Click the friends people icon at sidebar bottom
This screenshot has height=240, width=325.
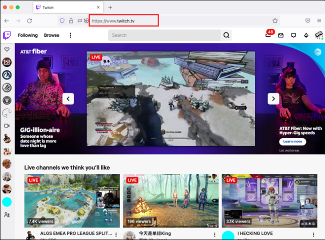7,215
